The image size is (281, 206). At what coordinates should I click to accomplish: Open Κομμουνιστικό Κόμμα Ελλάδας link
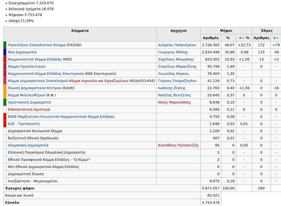35,59
